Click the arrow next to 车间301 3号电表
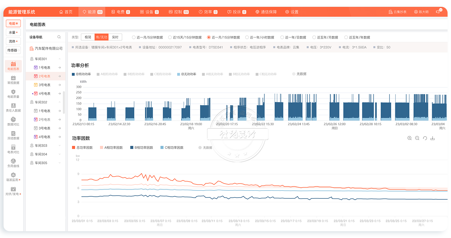451x238 pixels. [x=59, y=85]
